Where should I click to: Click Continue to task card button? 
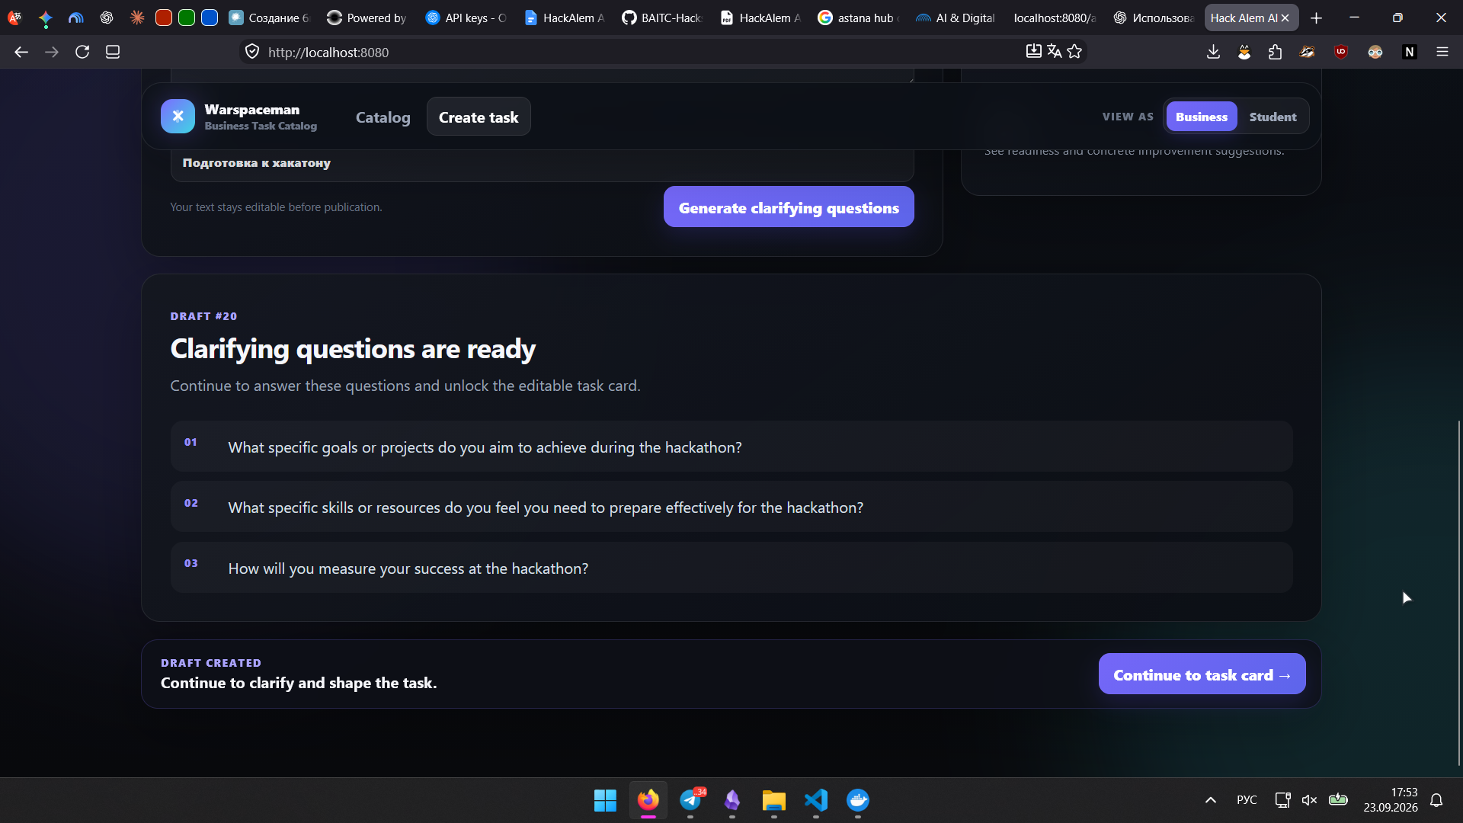click(x=1202, y=674)
